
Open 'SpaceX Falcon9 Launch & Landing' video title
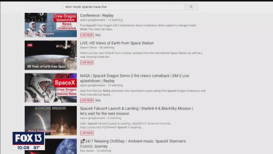(136, 111)
